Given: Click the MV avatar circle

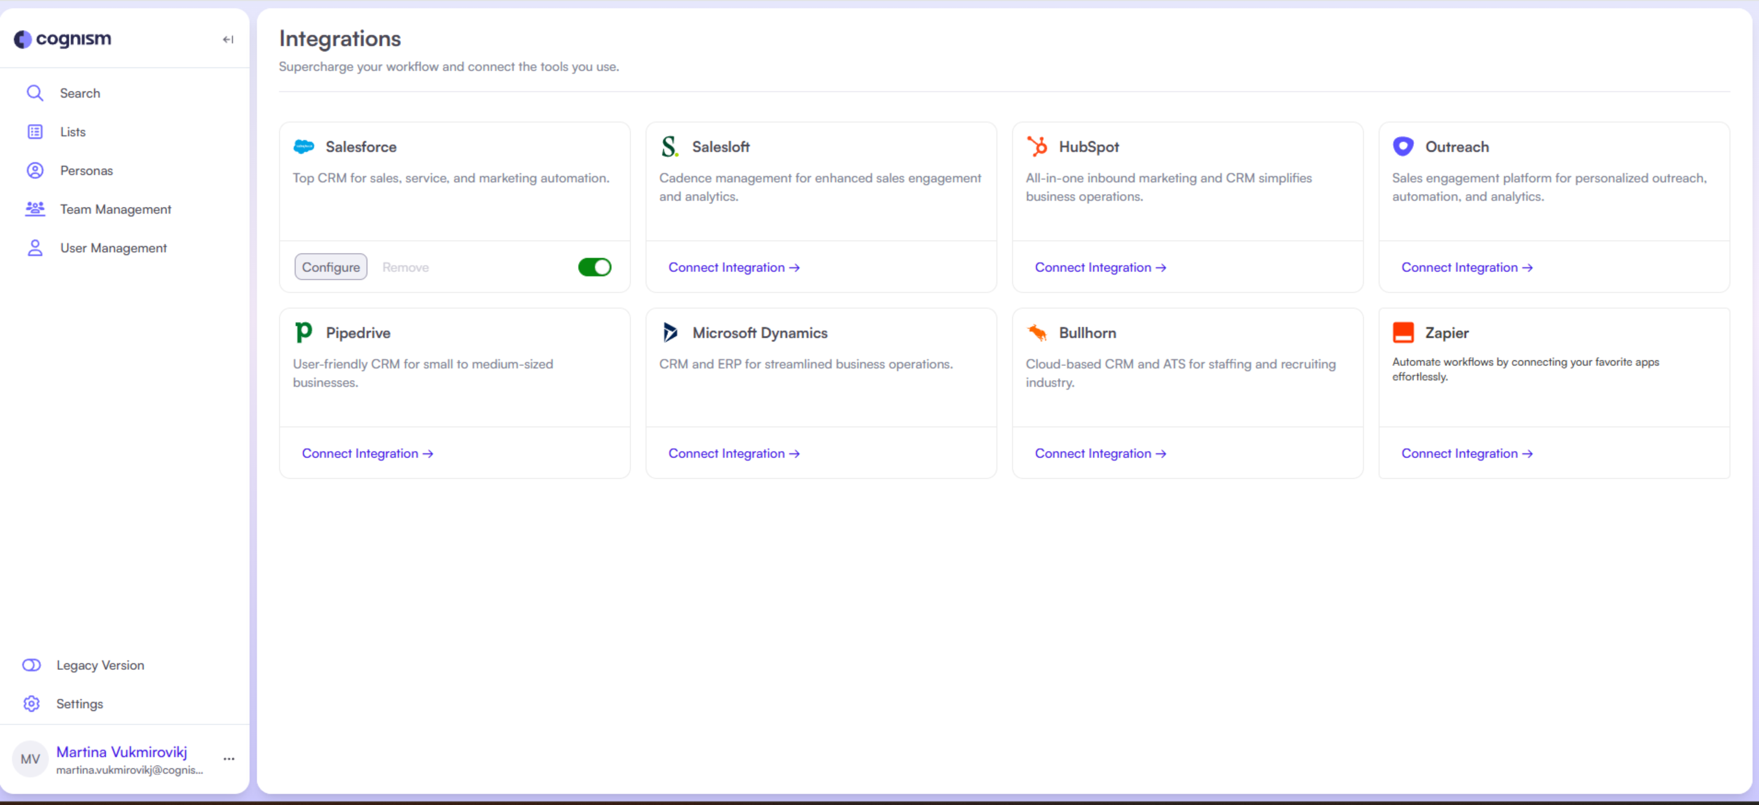Looking at the screenshot, I should pos(30,758).
